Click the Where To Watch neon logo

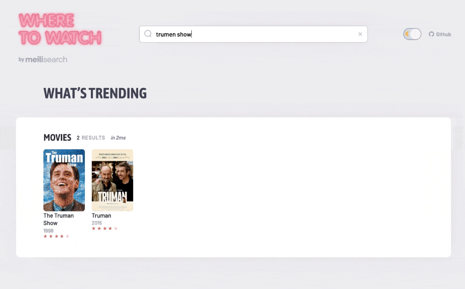pyautogui.click(x=60, y=29)
